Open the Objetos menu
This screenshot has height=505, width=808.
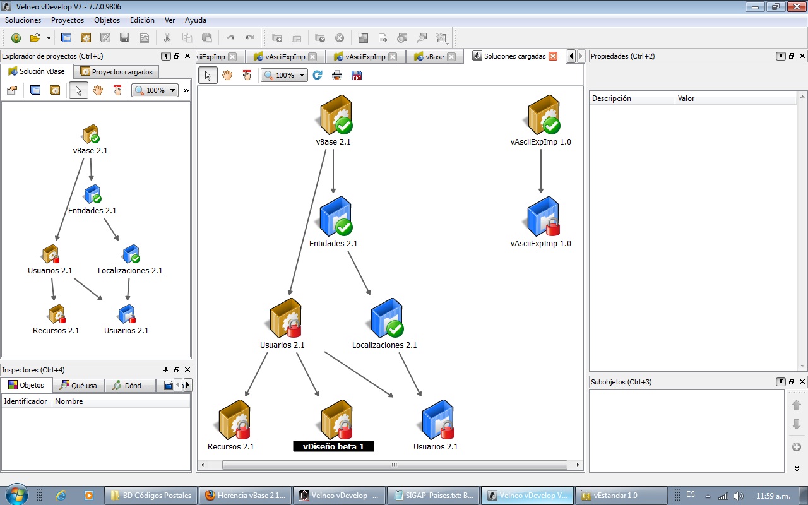click(x=107, y=20)
